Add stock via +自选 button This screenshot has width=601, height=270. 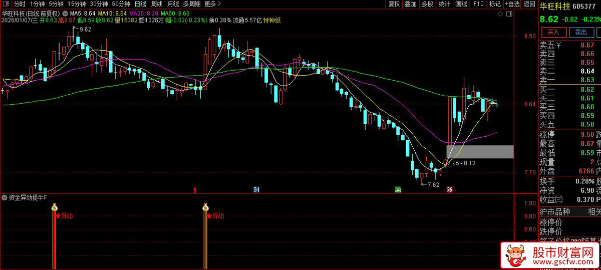[x=512, y=4]
